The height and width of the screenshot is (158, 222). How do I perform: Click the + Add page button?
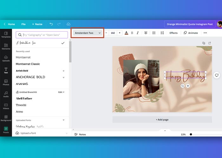tap(162, 120)
